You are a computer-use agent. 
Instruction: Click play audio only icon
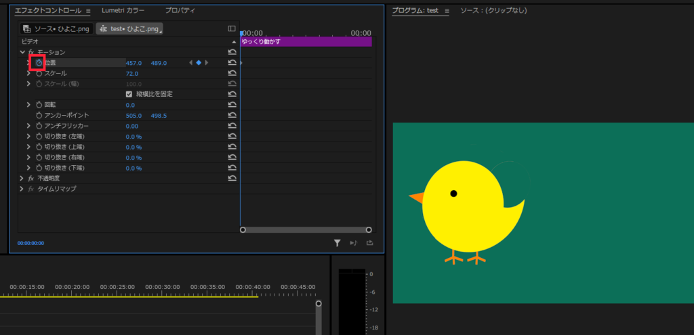click(353, 243)
